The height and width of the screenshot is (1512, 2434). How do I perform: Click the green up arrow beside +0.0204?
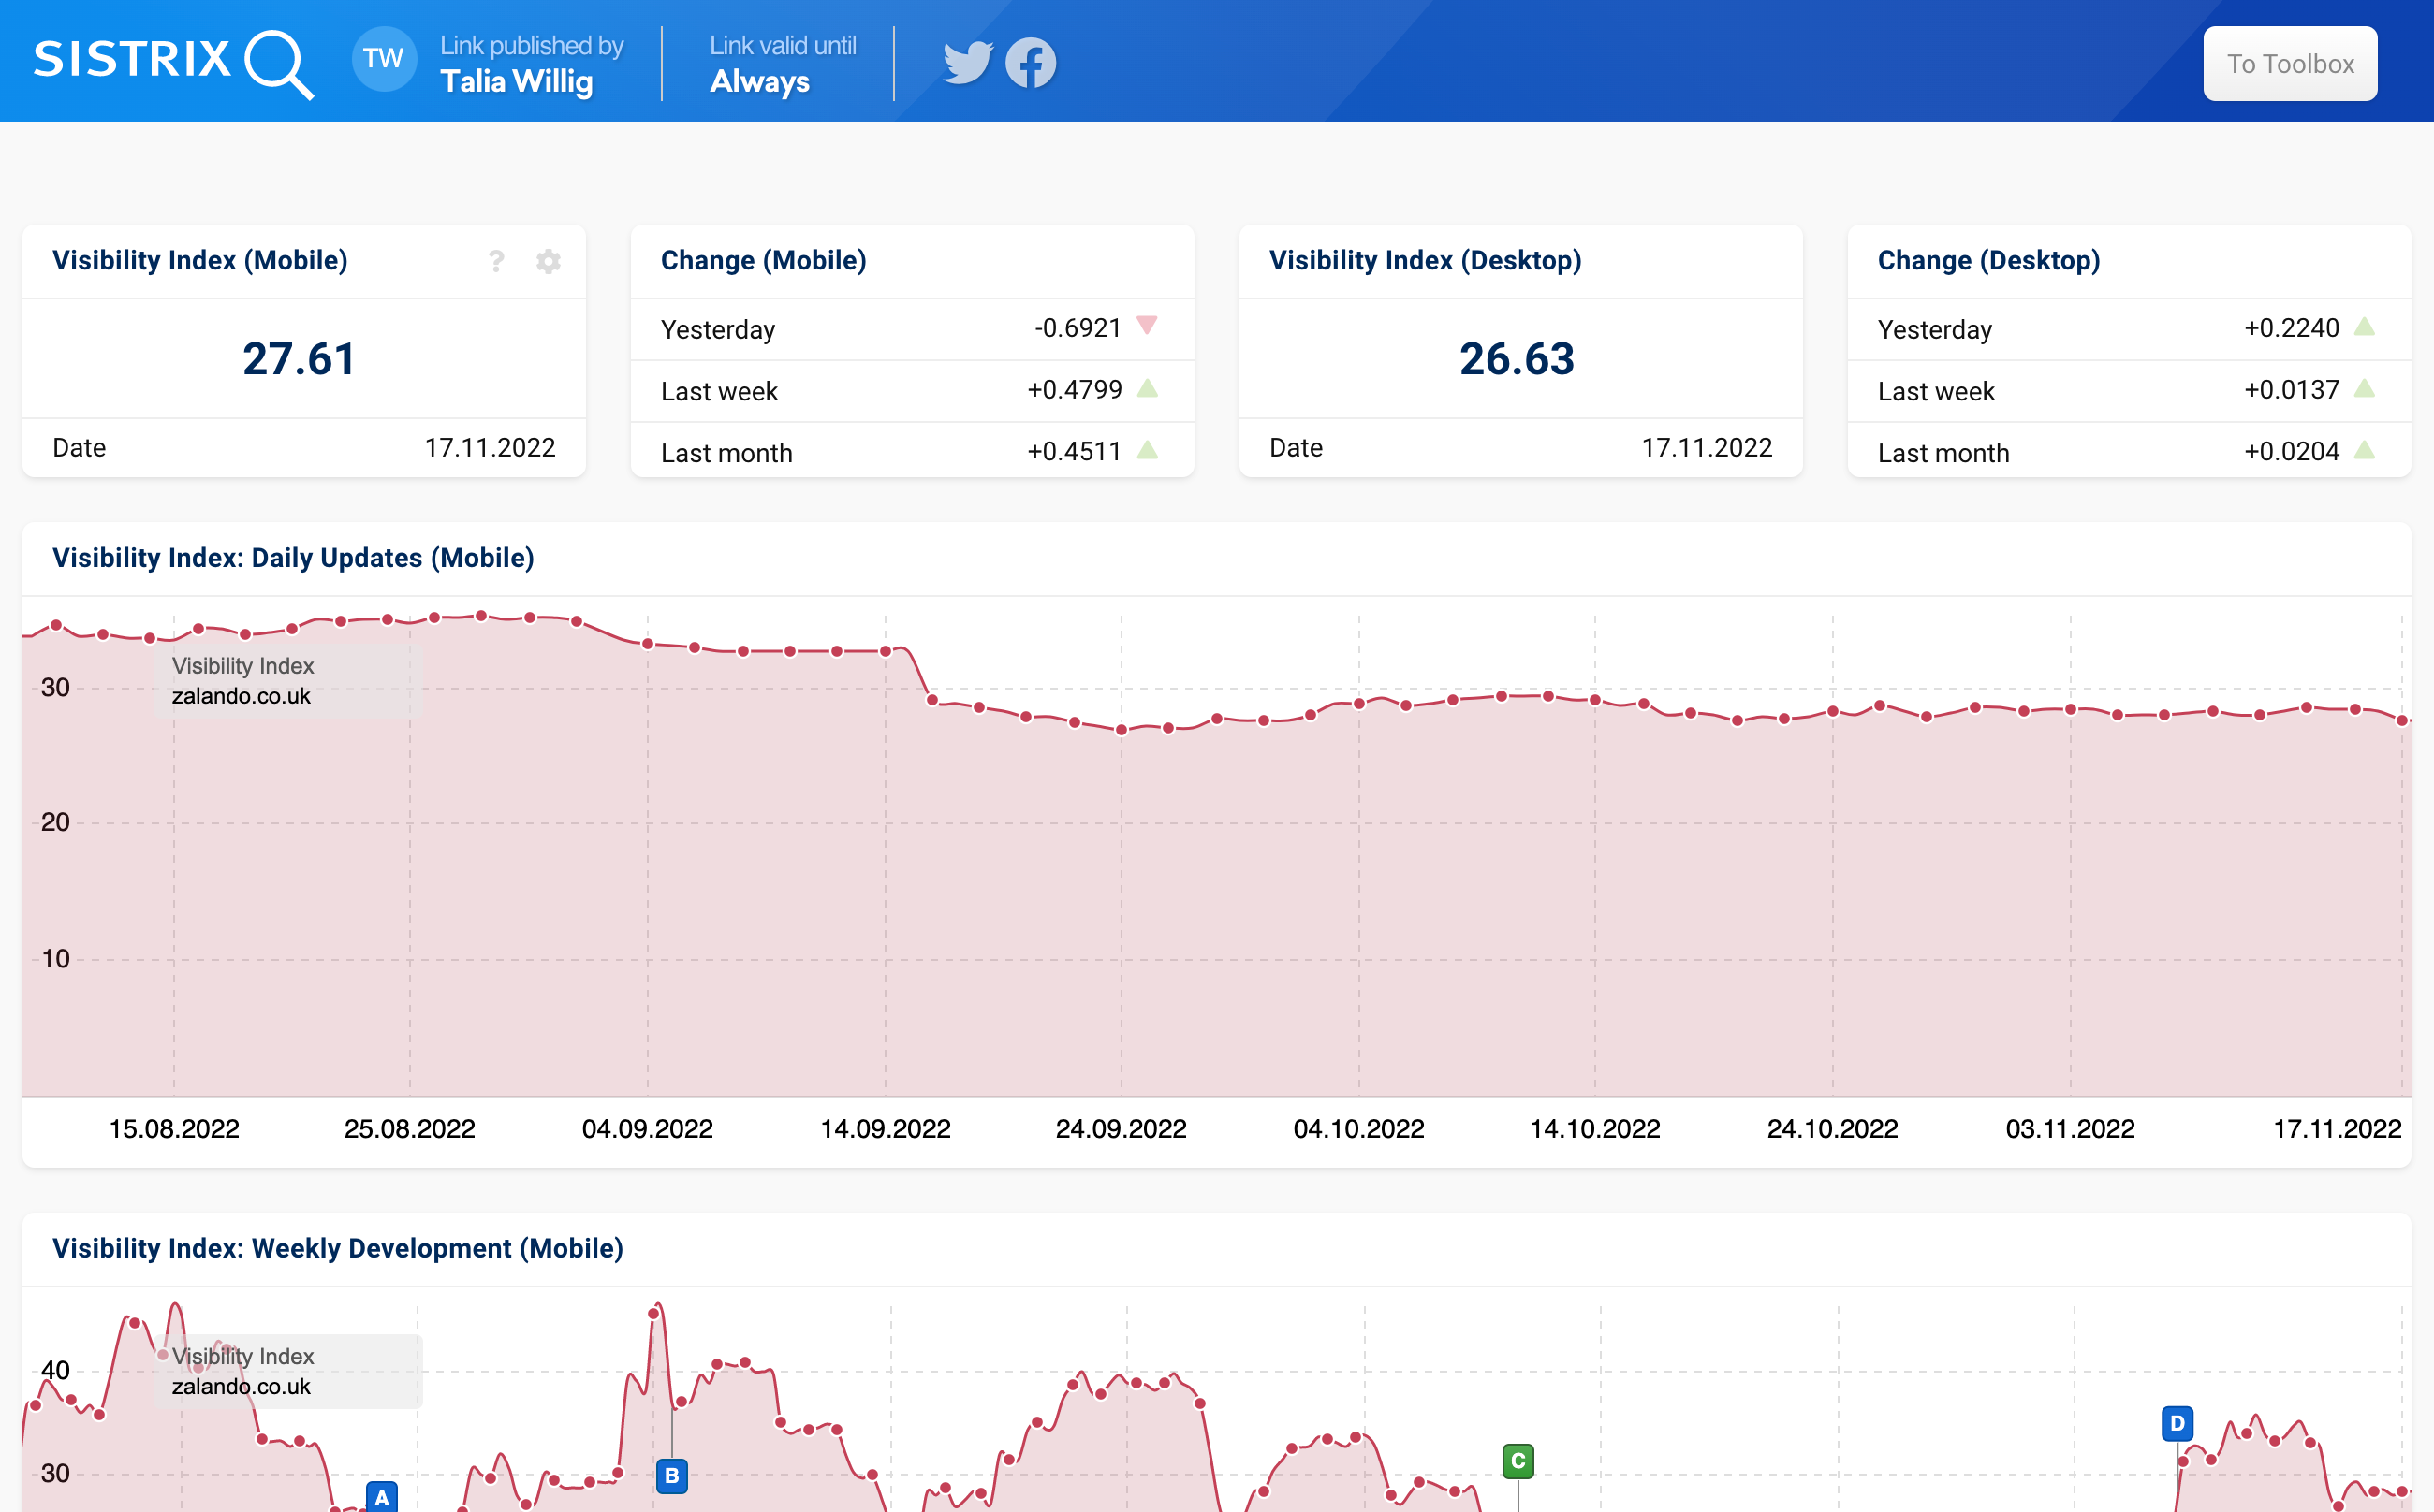[2364, 450]
